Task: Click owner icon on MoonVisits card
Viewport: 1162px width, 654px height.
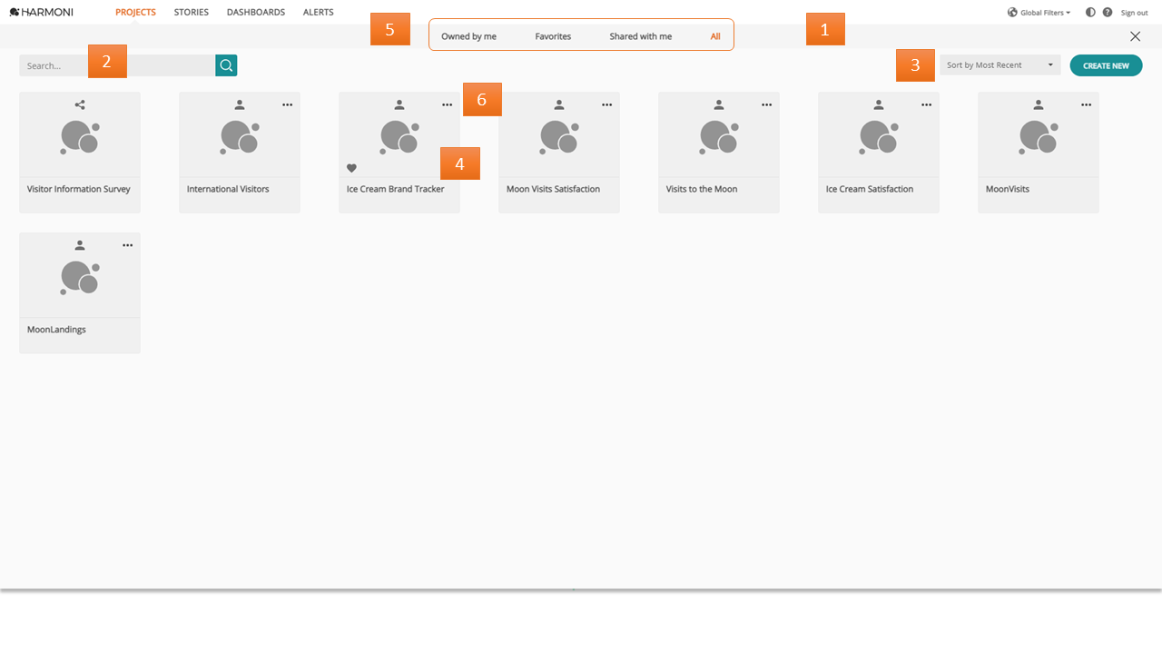Action: click(1039, 104)
